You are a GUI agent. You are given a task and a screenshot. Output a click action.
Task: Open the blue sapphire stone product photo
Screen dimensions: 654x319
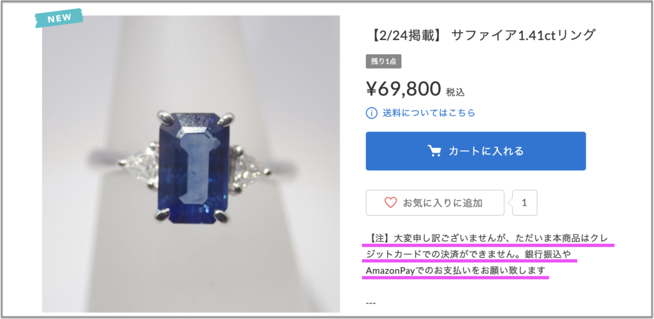click(x=190, y=164)
